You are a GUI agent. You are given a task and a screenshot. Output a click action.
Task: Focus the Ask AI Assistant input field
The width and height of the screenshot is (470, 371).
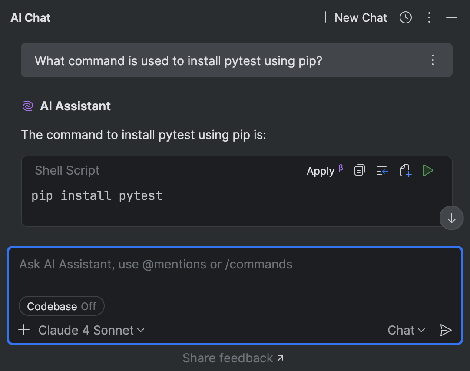(174, 264)
